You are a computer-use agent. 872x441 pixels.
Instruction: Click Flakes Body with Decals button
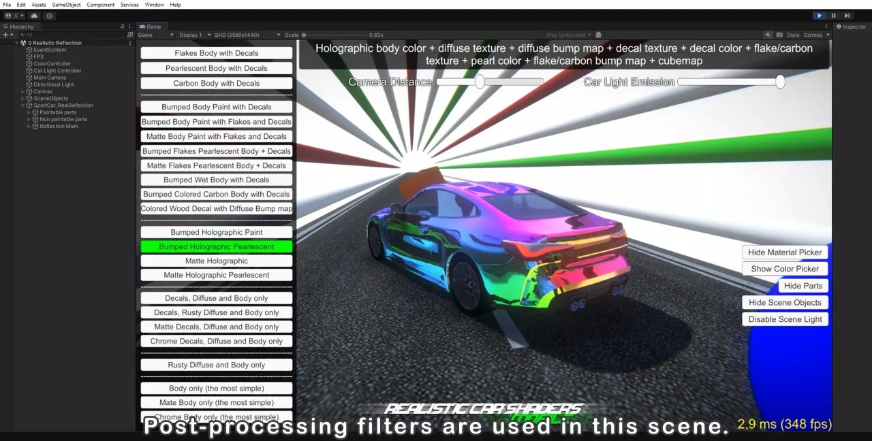tap(217, 53)
